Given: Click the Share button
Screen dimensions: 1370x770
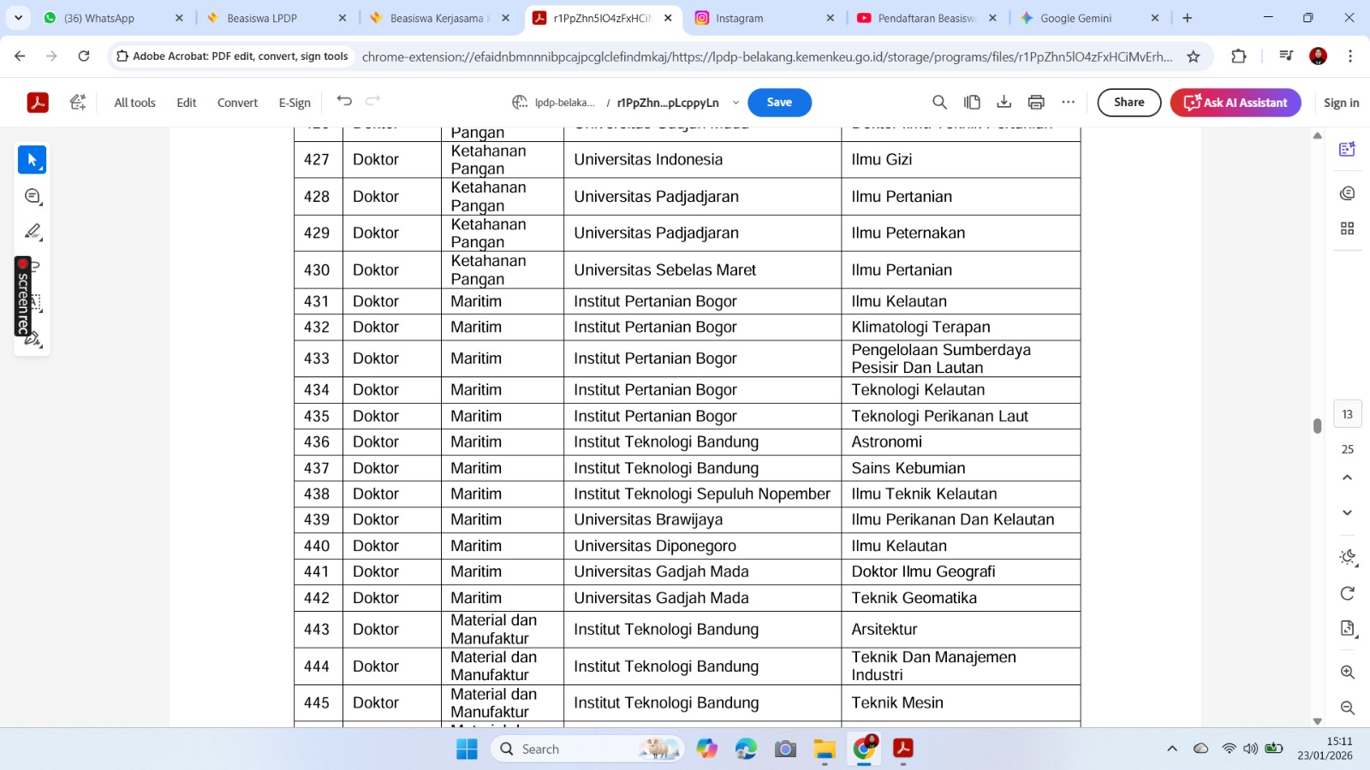Looking at the screenshot, I should point(1129,103).
